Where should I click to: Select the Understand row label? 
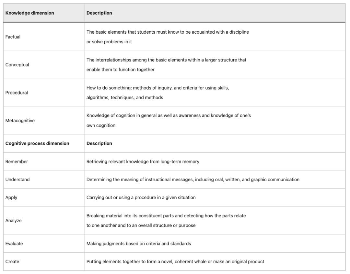17,180
